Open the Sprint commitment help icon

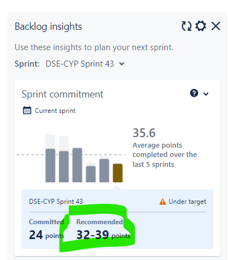tap(194, 93)
